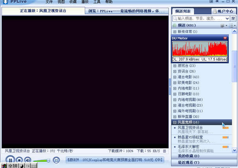The height and width of the screenshot is (168, 238).
Task: Click the DU Meter traffic graph
Action: [200, 49]
